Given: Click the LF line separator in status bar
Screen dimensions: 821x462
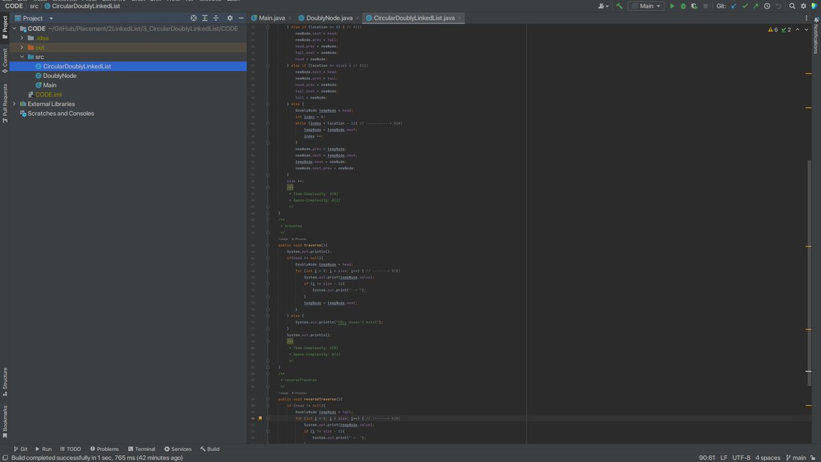Looking at the screenshot, I should 723,457.
